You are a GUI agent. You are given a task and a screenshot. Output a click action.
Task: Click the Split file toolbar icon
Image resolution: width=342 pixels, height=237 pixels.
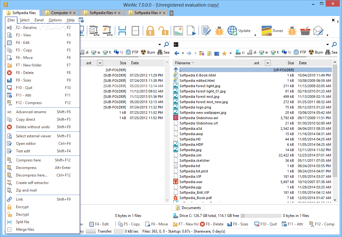point(122,31)
